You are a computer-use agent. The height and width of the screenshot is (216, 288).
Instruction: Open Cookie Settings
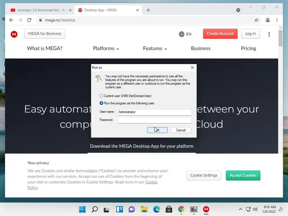pos(204,175)
